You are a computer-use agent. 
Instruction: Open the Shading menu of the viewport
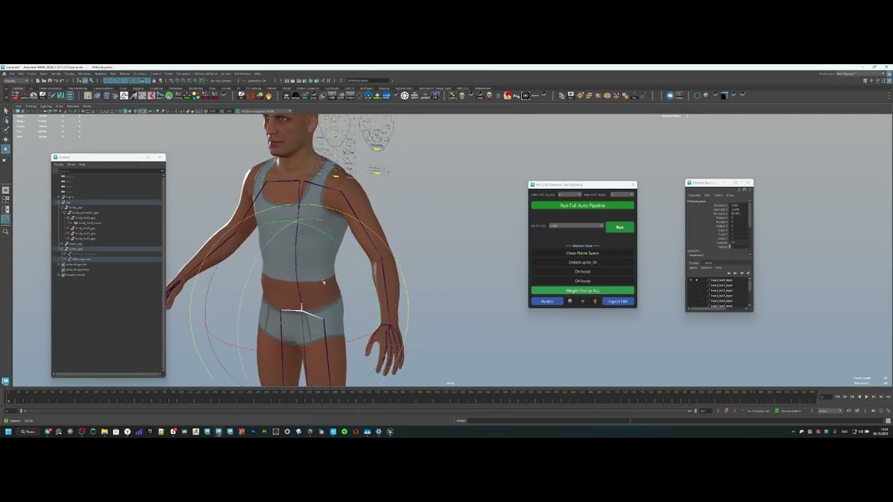point(31,106)
